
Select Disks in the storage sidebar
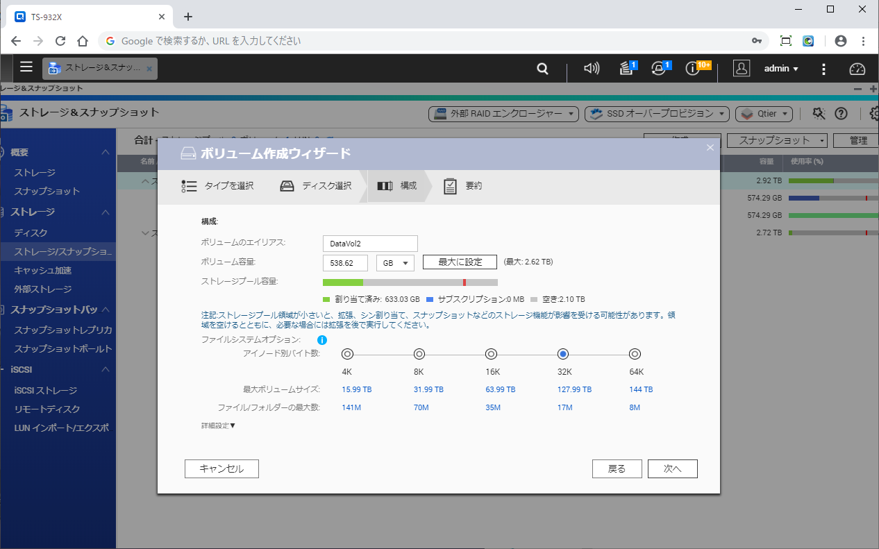(31, 233)
